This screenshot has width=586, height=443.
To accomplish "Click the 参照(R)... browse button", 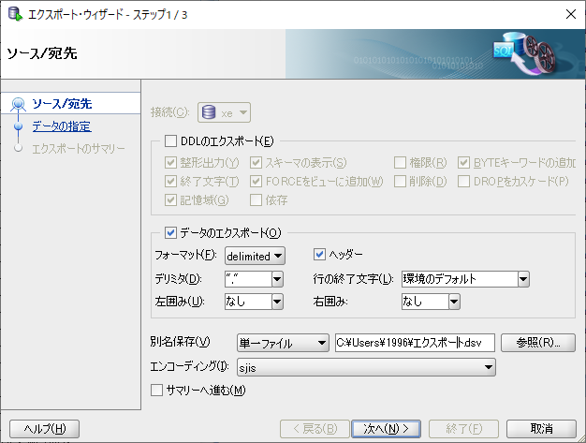I will (x=537, y=343).
